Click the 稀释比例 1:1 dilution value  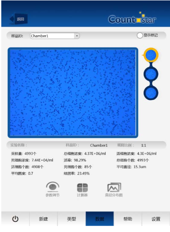(x=143, y=145)
